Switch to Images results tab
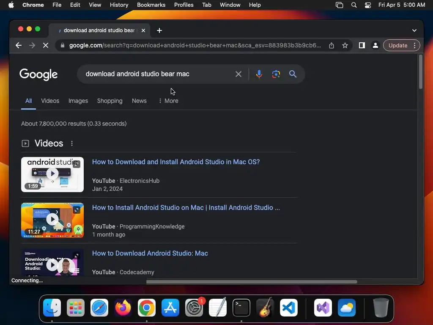Image resolution: width=433 pixels, height=325 pixels. tap(78, 101)
